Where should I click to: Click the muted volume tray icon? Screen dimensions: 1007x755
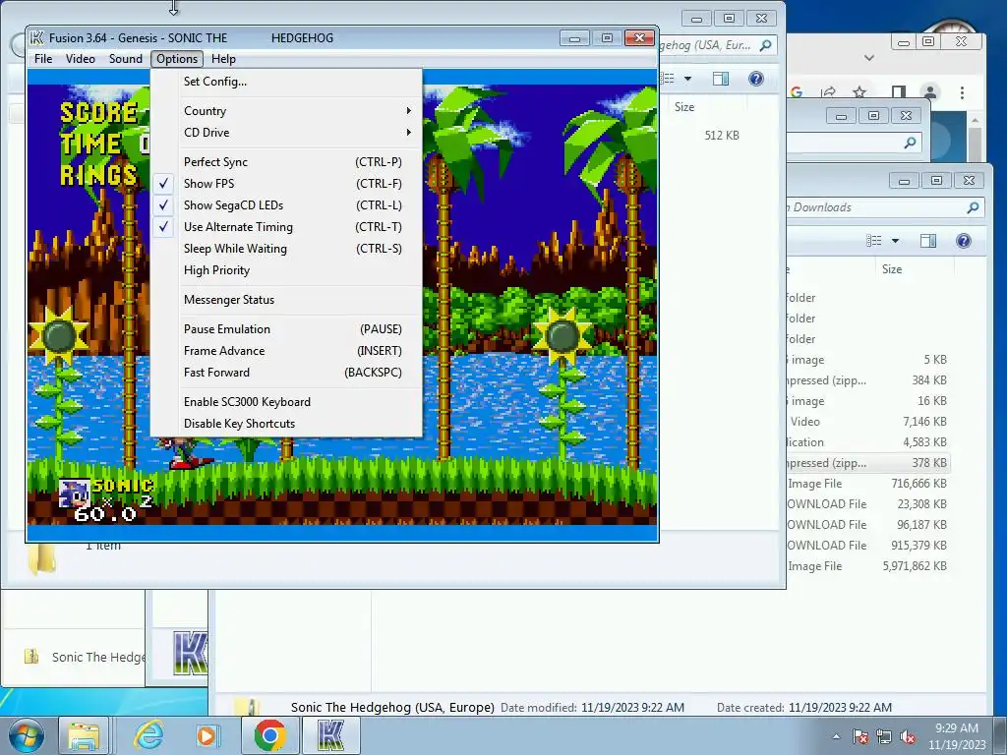click(x=908, y=737)
